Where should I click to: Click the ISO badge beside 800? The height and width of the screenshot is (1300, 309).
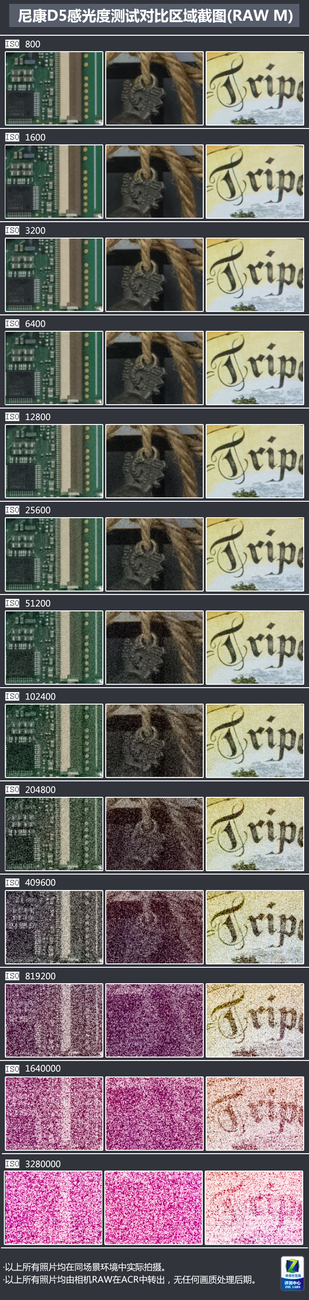(12, 44)
